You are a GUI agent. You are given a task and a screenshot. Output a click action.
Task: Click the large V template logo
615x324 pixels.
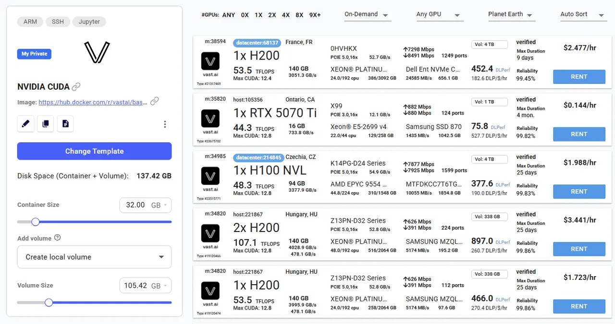pyautogui.click(x=97, y=52)
